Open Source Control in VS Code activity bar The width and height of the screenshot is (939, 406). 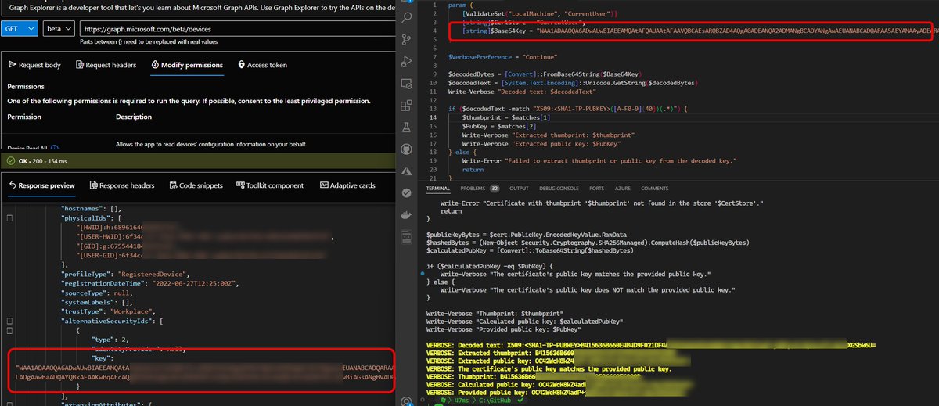(x=406, y=38)
